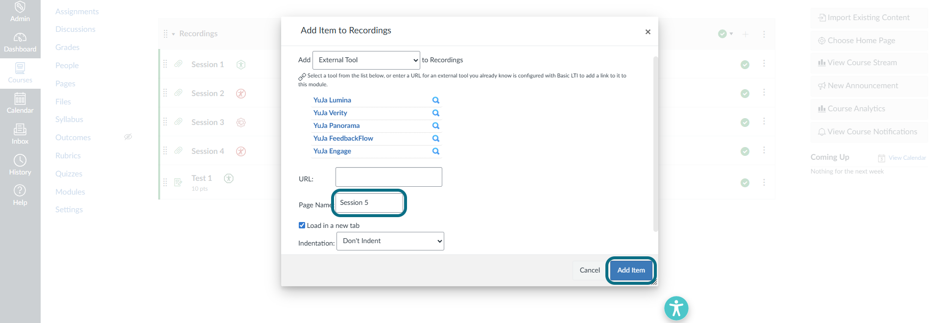Search YuJa Verity magnifier icon
Image resolution: width=936 pixels, height=323 pixels.
click(436, 113)
